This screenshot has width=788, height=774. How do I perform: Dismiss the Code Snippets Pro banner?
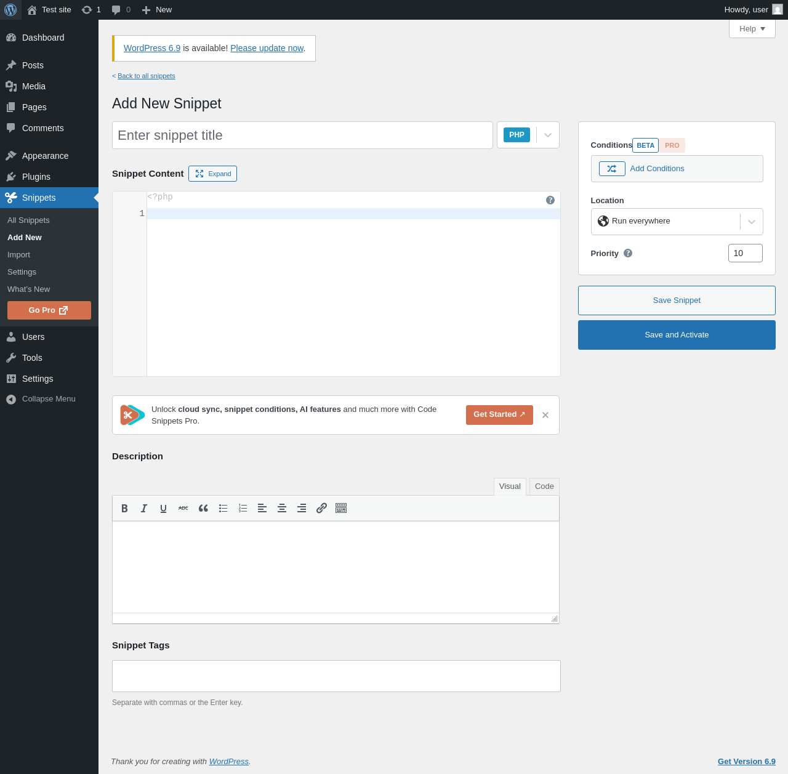tap(545, 415)
